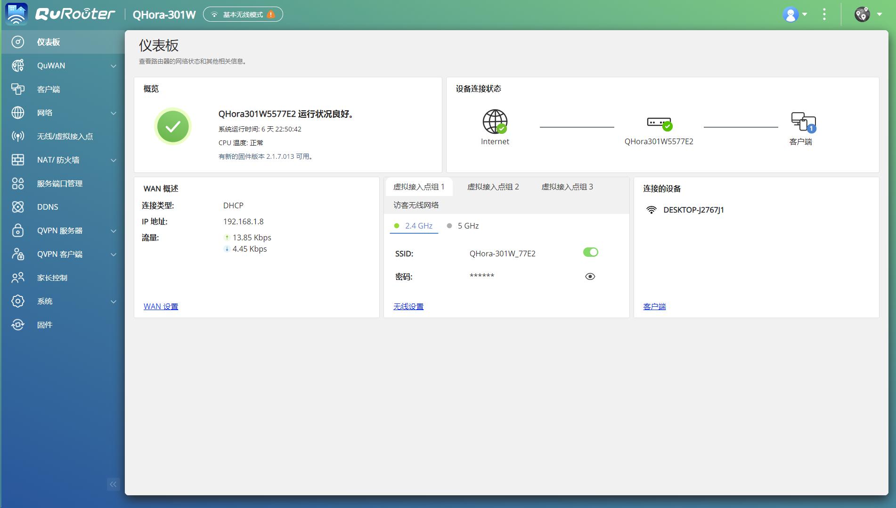Collapse the sidebar with the double-arrow button

[113, 484]
